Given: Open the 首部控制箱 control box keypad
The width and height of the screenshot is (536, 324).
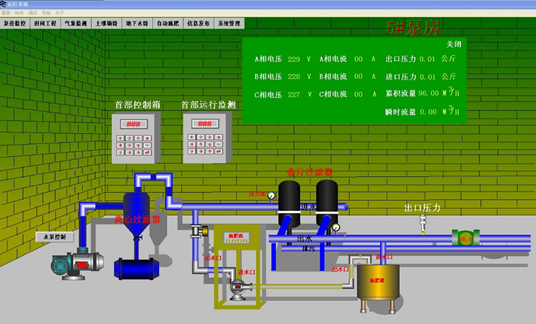Looking at the screenshot, I should tap(136, 137).
